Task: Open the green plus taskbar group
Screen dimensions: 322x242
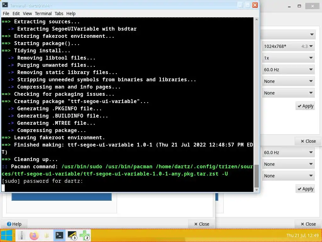Action: (x=85, y=235)
